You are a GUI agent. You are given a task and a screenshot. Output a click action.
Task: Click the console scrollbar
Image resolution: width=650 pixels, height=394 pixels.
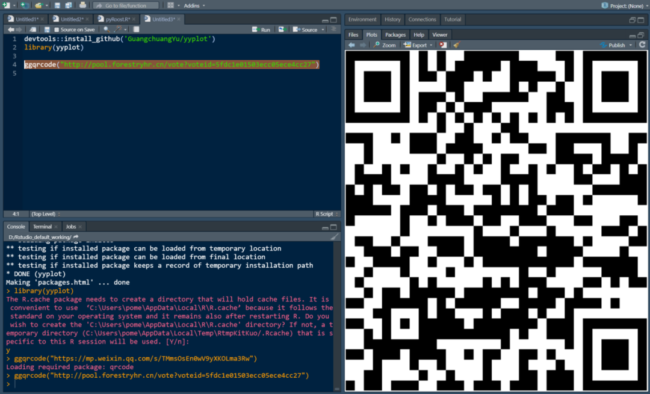point(337,316)
